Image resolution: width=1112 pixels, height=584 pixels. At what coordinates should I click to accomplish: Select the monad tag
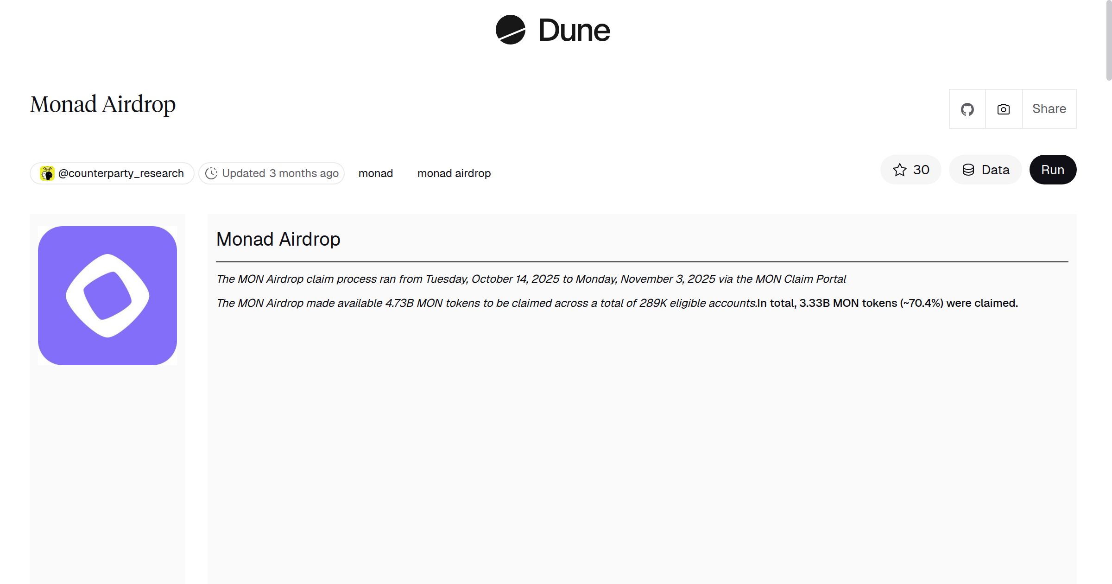[x=376, y=173]
